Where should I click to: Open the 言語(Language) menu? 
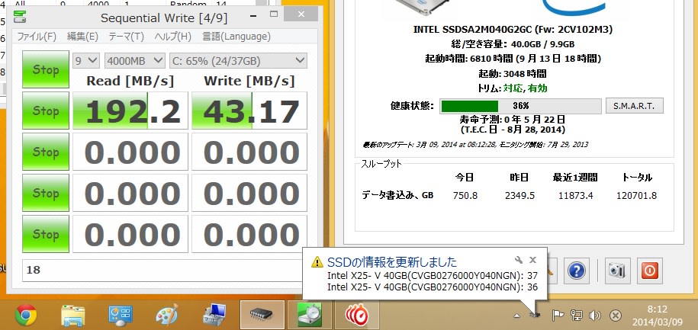coord(236,37)
